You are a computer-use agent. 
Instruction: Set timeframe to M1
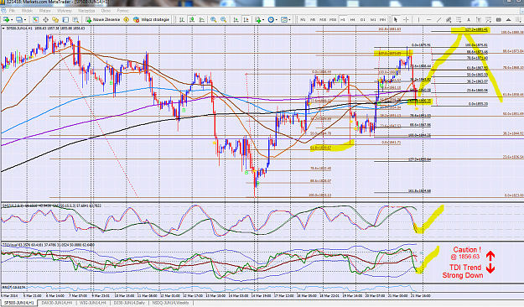click(303, 20)
